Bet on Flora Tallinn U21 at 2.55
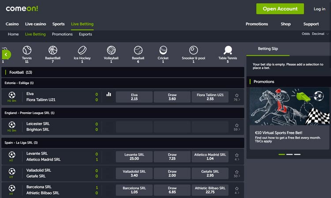The height and width of the screenshot is (198, 331). [210, 97]
